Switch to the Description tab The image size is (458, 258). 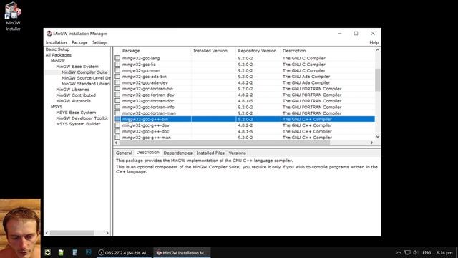point(148,153)
